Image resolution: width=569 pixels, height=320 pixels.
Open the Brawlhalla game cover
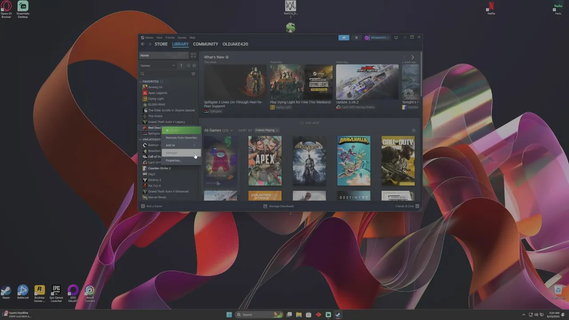[x=353, y=161]
